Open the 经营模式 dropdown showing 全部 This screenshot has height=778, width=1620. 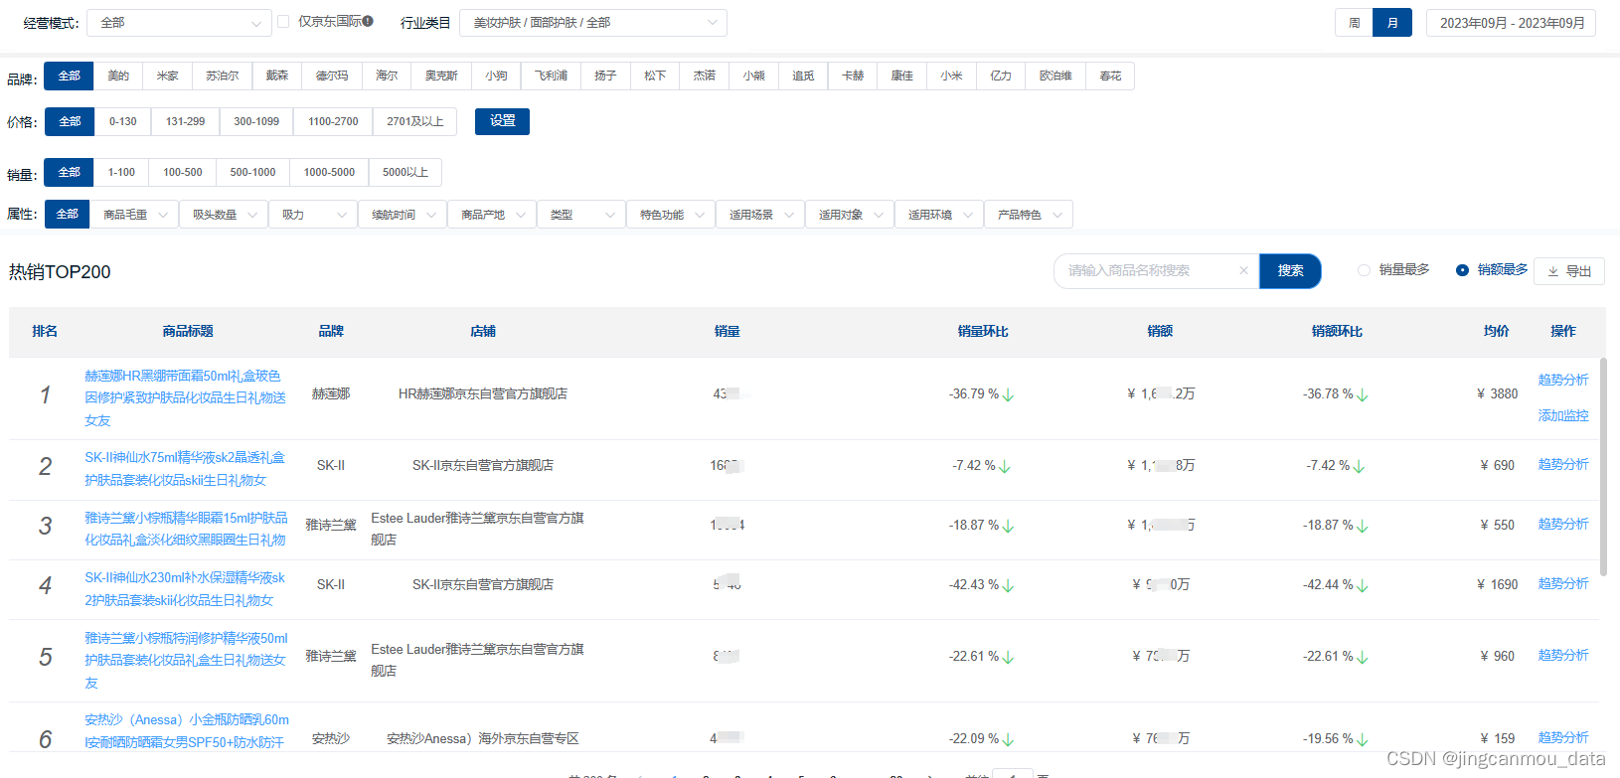179,23
